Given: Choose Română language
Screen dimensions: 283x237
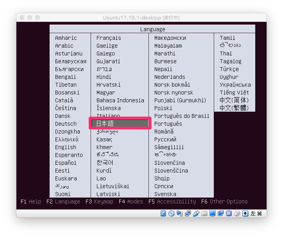Looking at the screenshot, I should coord(164,132).
